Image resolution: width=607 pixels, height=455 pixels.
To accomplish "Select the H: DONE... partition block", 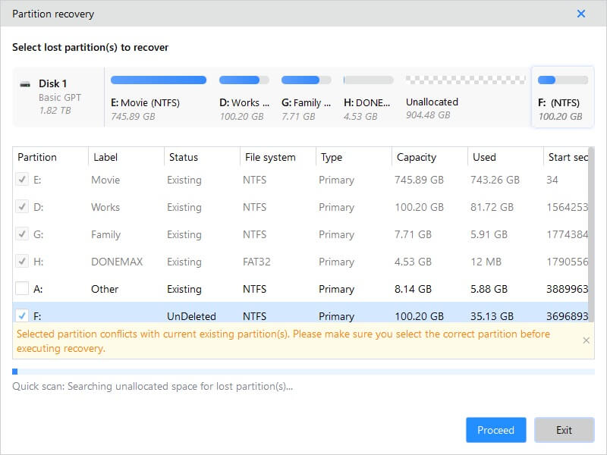I will pyautogui.click(x=368, y=98).
